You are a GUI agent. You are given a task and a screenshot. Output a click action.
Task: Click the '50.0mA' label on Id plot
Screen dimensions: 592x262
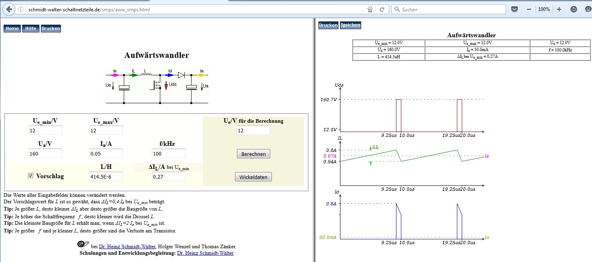tap(328, 237)
